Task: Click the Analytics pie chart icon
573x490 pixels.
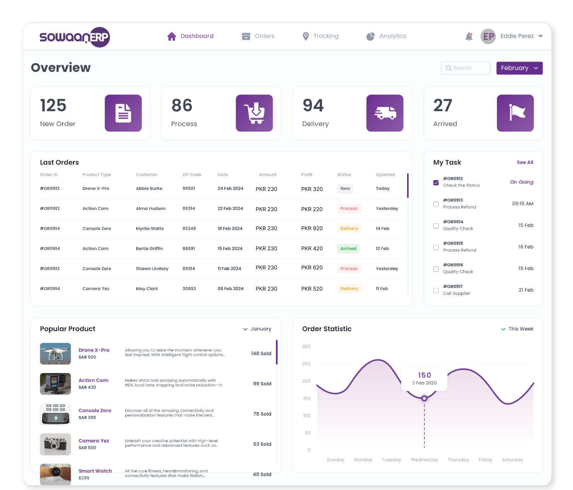Action: click(x=370, y=36)
